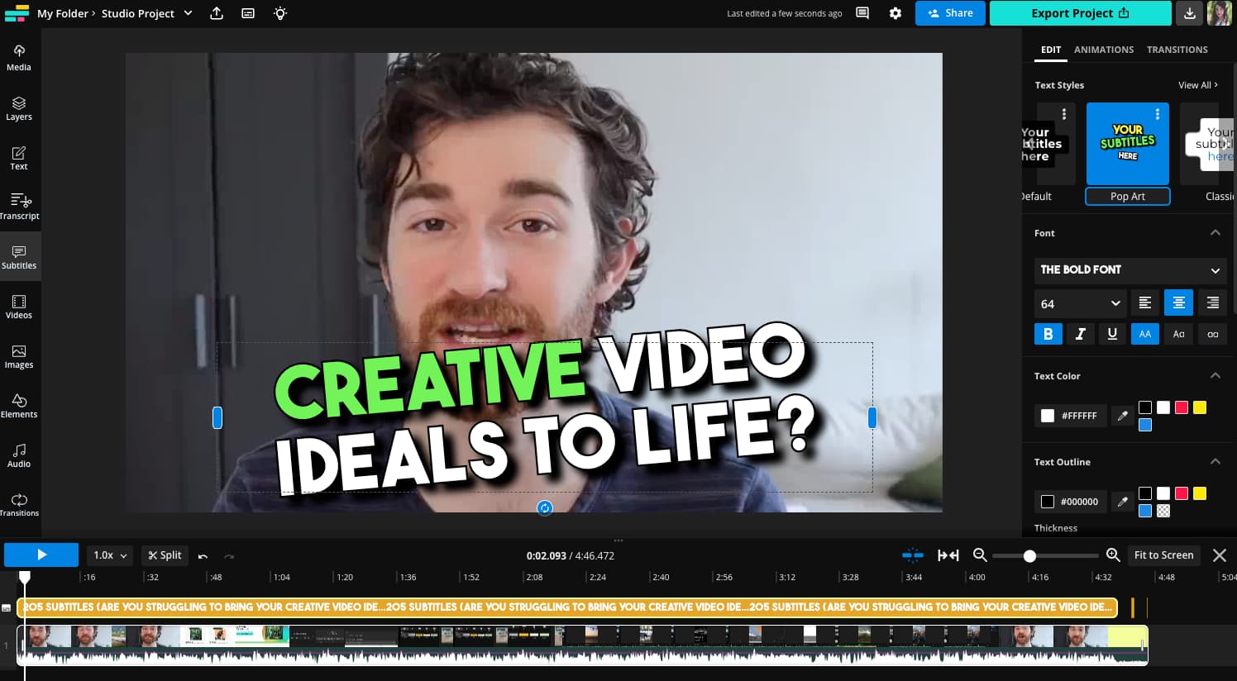Switch to the ANIMATIONS tab
Screen dimensions: 1237x681
tap(1103, 50)
